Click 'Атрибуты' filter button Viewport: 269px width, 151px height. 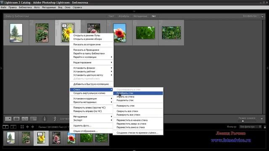[124, 16]
